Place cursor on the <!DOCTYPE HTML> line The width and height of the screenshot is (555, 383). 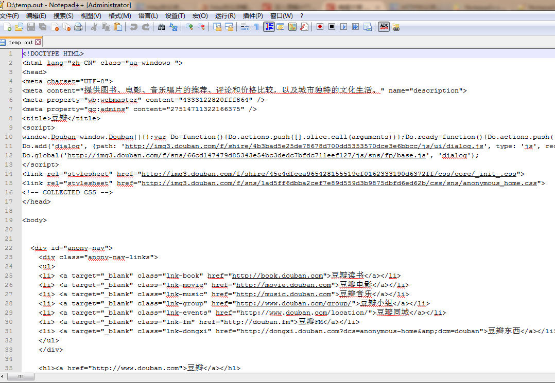[x=53, y=53]
